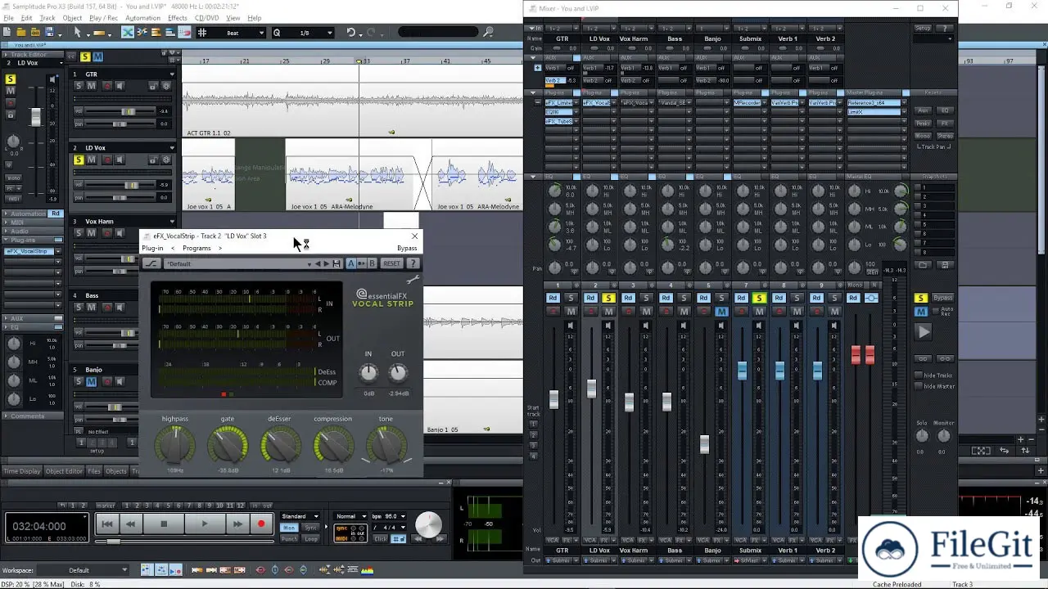
Task: Open the Time Display tab
Action: click(x=22, y=471)
